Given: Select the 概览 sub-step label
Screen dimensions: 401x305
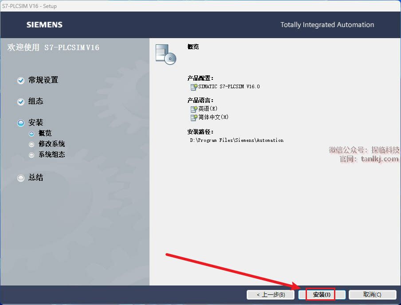Looking at the screenshot, I should (x=45, y=133).
